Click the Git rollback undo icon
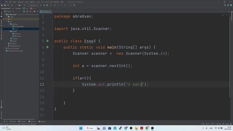Viewport: 233px width, 131px height. coord(74,5)
